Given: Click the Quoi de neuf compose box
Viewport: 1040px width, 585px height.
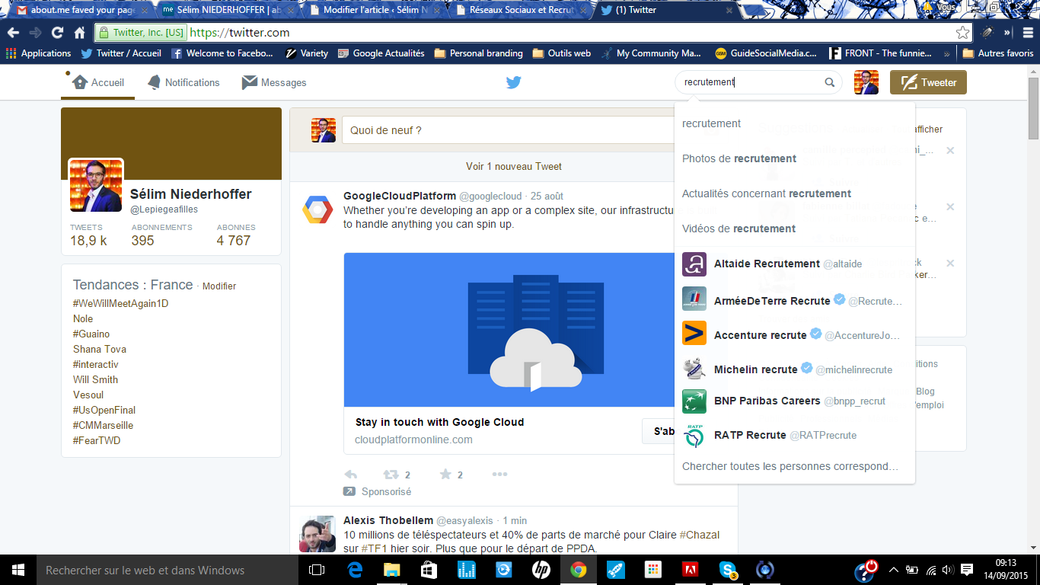Looking at the screenshot, I should [x=507, y=130].
